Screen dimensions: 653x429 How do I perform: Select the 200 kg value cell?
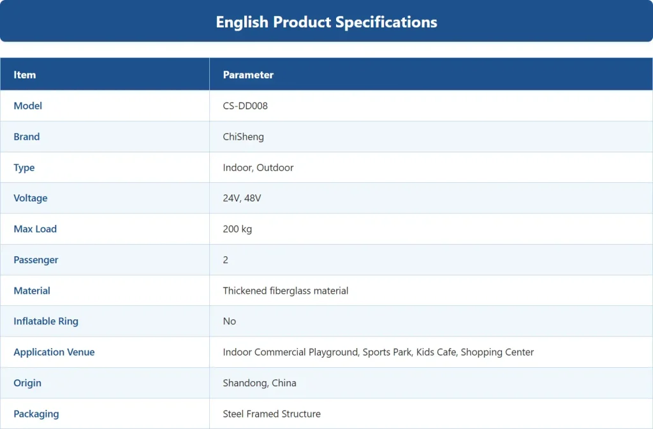point(431,229)
